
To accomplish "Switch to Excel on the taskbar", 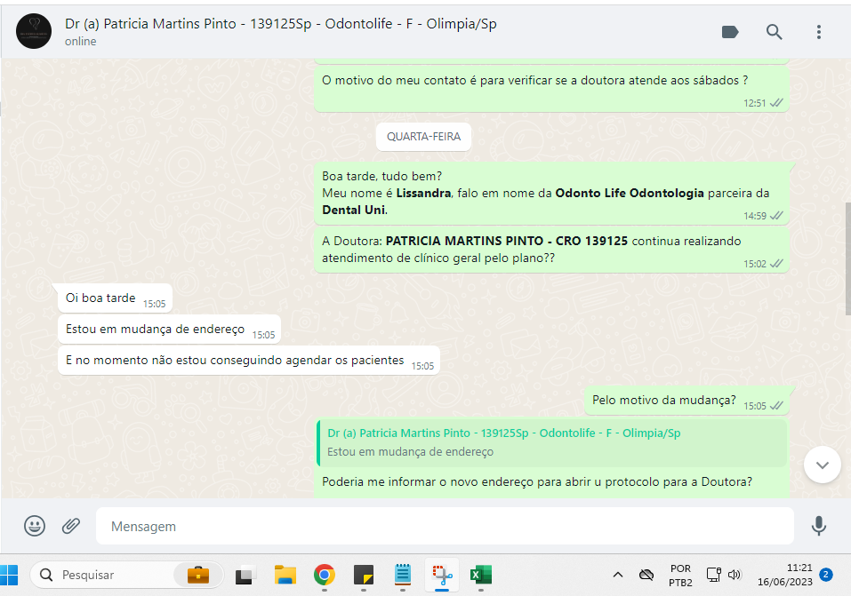I will [x=481, y=575].
